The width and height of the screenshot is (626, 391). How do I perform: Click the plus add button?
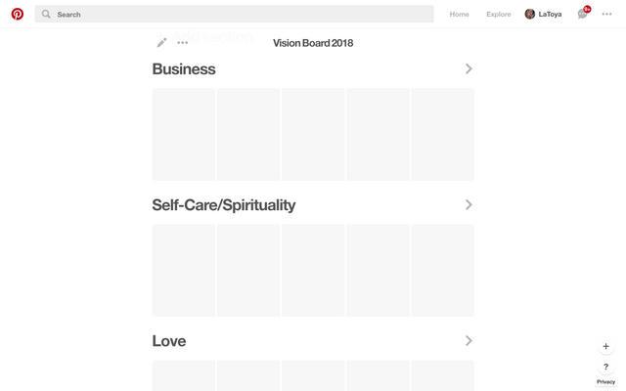(x=605, y=346)
